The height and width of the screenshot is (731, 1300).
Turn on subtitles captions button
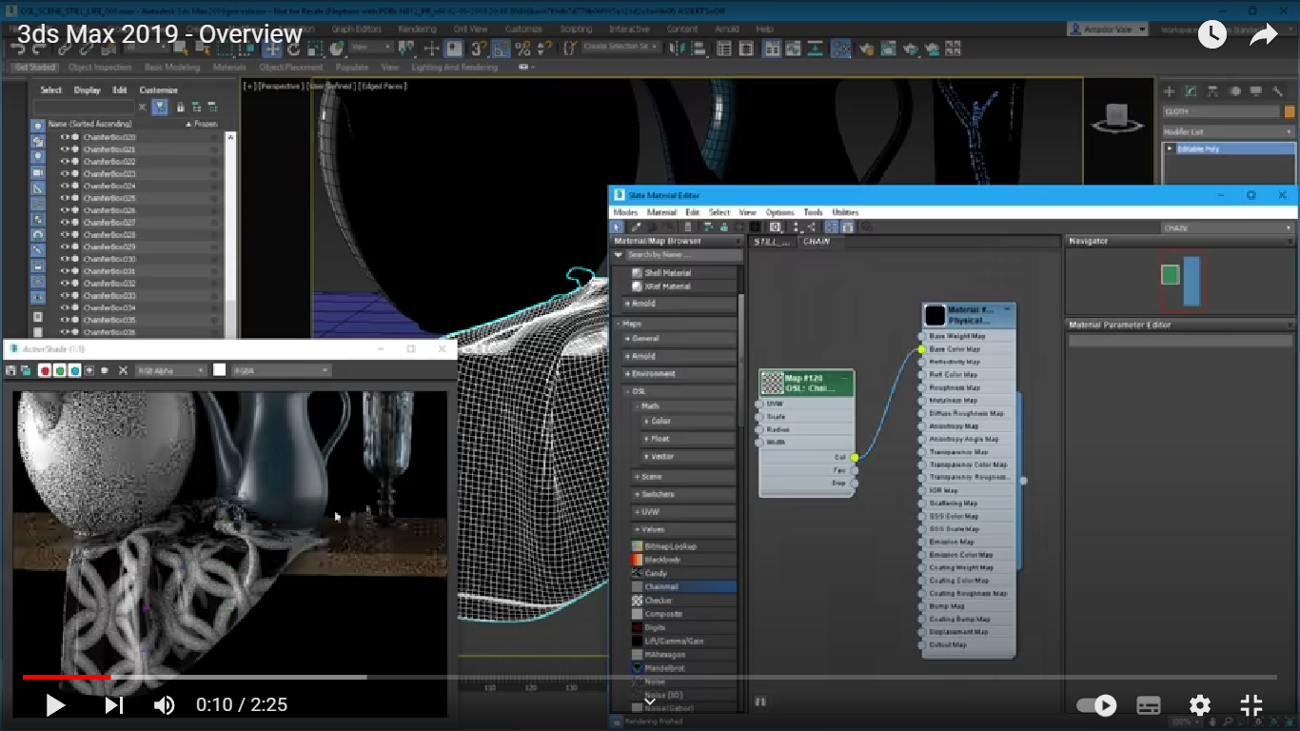pos(1149,705)
